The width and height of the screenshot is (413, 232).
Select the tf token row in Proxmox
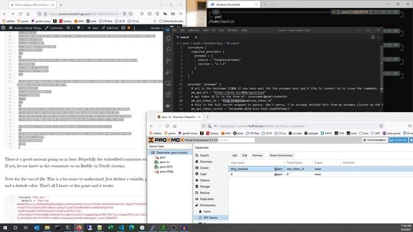pos(321,174)
